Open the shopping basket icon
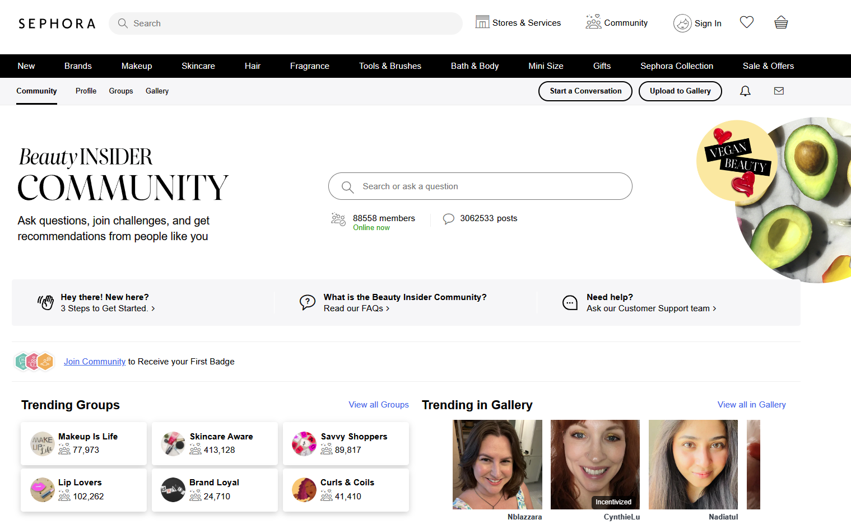851x529 pixels. coord(781,22)
